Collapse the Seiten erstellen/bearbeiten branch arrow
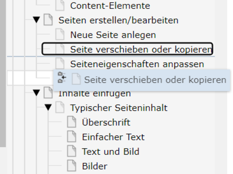This screenshot has height=174, width=233. (x=36, y=20)
